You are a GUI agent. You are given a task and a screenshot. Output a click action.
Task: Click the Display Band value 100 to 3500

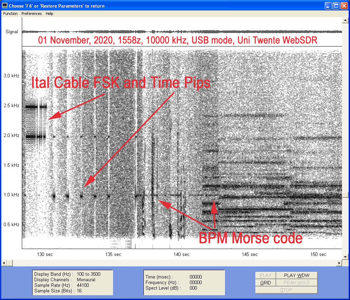[x=89, y=274]
